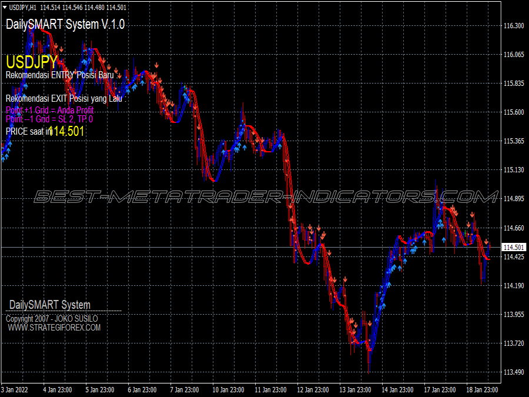Click the 5 Jan 23:00 time axis label
Image resolution: width=529 pixels, height=397 pixels.
tap(100, 390)
